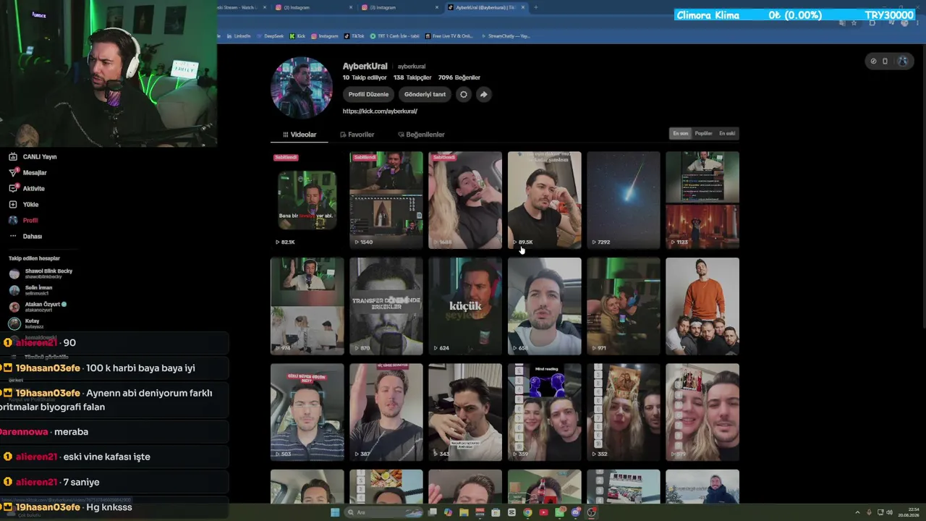Open the TRT 1 Canlı İzle bookmark
This screenshot has width=926, height=521.
pos(394,36)
